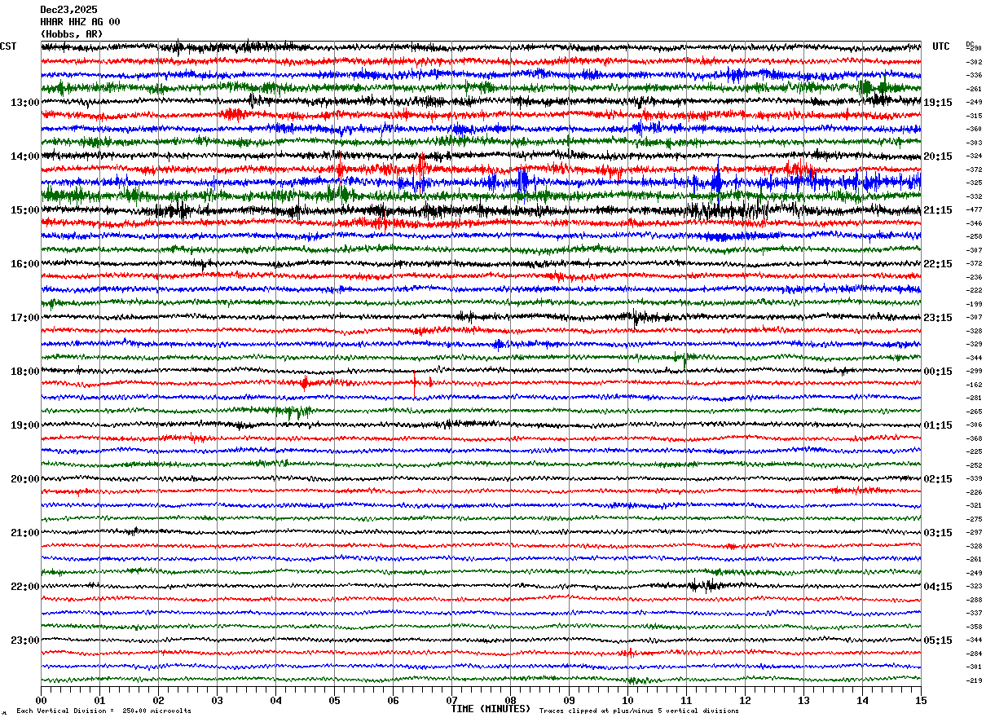Click the CST timezone label
Screen dimensions: 986x722
click(x=8, y=46)
